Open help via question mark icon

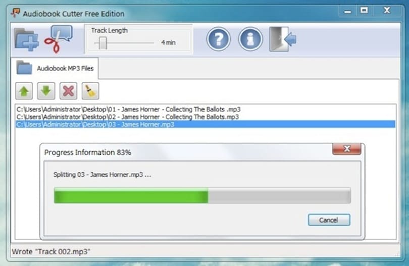pyautogui.click(x=218, y=39)
